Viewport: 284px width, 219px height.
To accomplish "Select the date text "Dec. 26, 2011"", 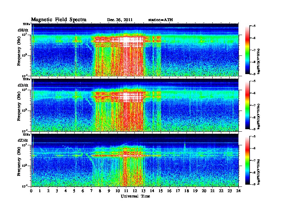I will (x=120, y=20).
